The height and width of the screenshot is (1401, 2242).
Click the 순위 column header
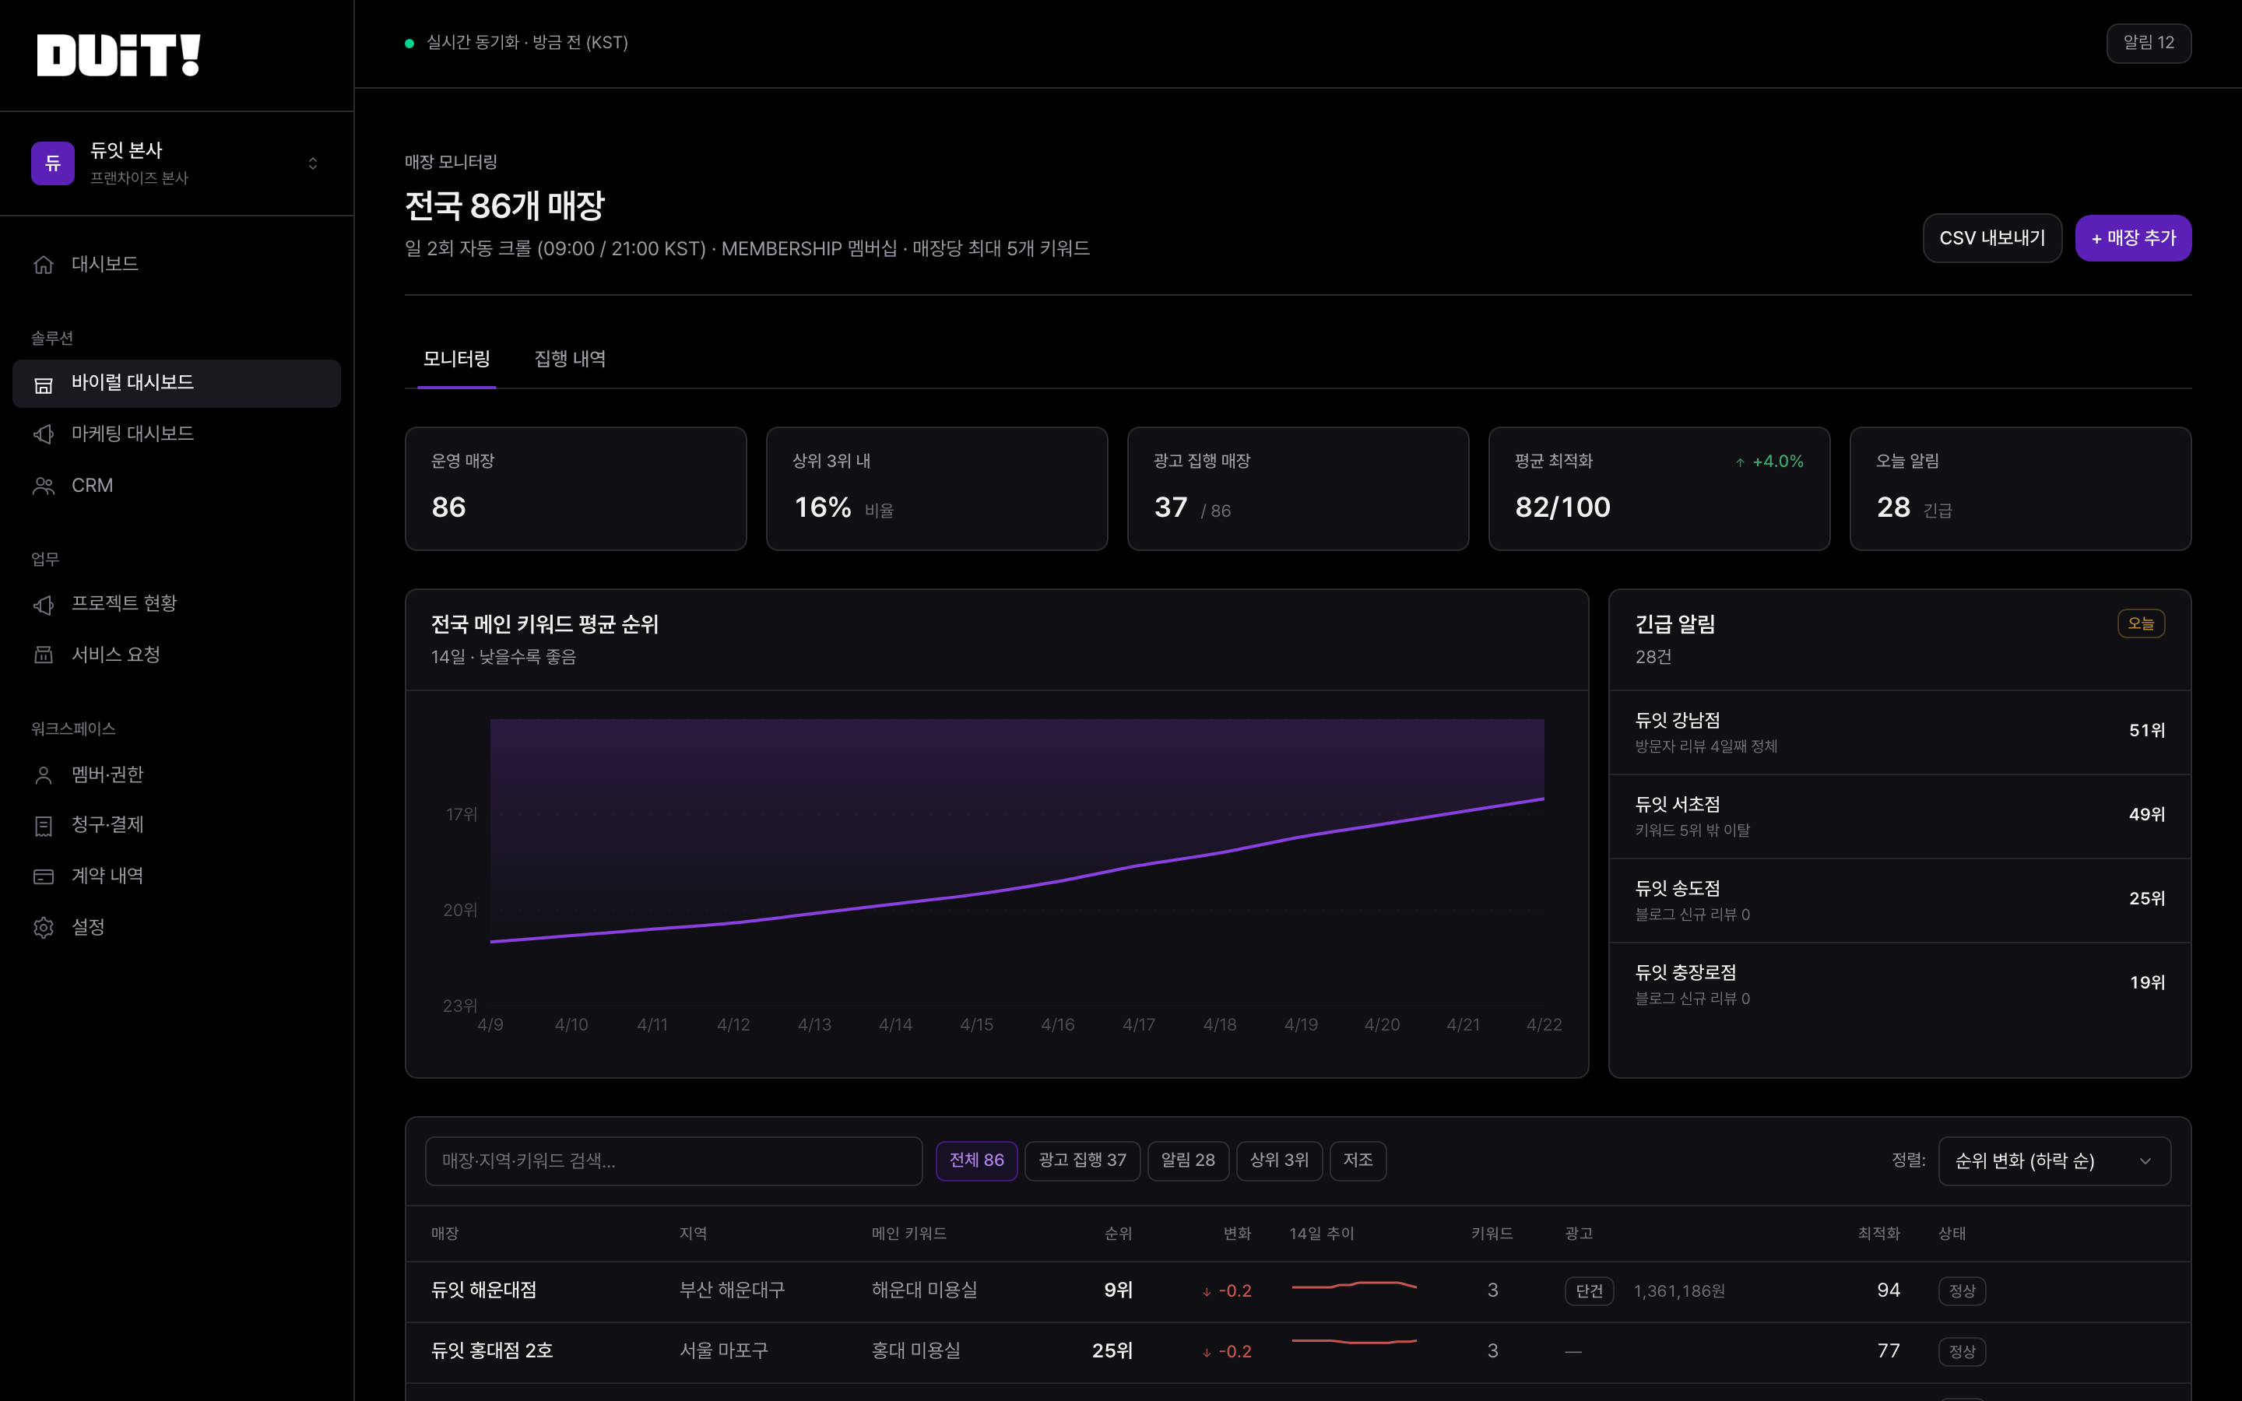click(1118, 1234)
